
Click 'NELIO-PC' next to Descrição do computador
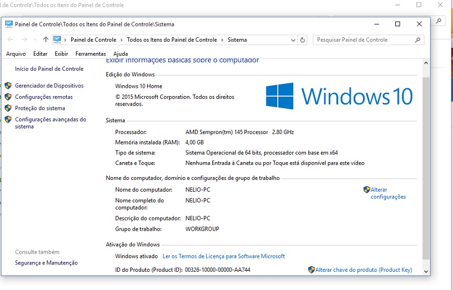[x=198, y=218]
